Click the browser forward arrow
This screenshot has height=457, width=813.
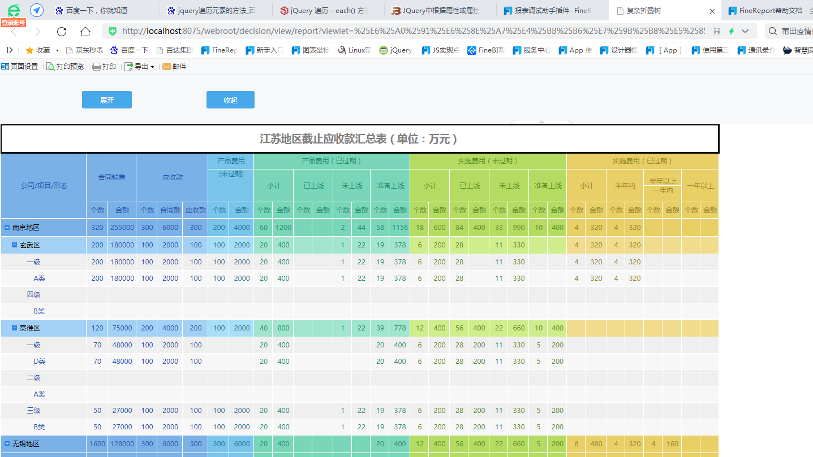coord(38,31)
